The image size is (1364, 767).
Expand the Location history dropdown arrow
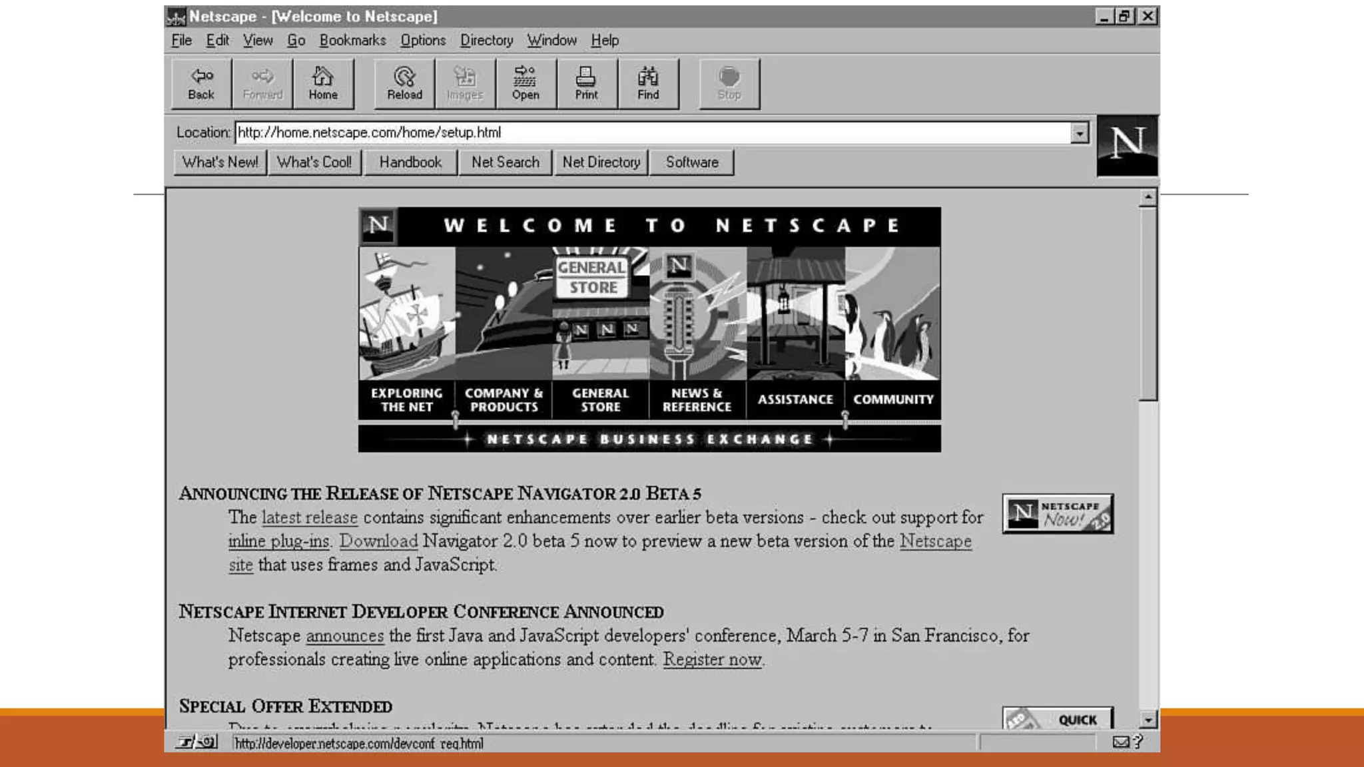click(1080, 133)
